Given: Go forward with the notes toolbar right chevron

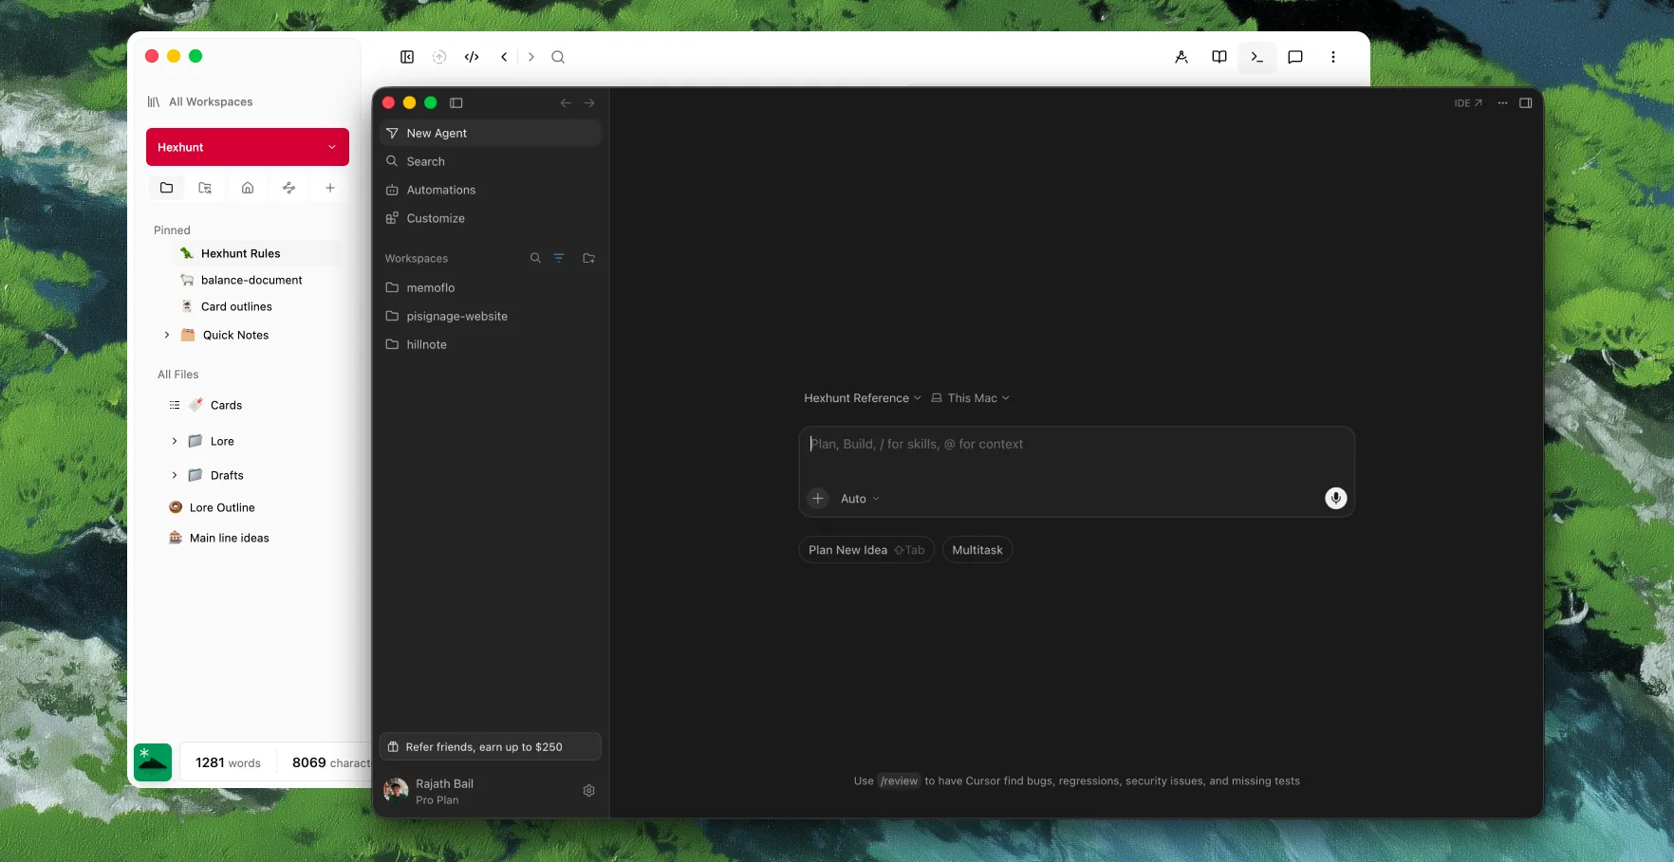Looking at the screenshot, I should click(x=531, y=57).
